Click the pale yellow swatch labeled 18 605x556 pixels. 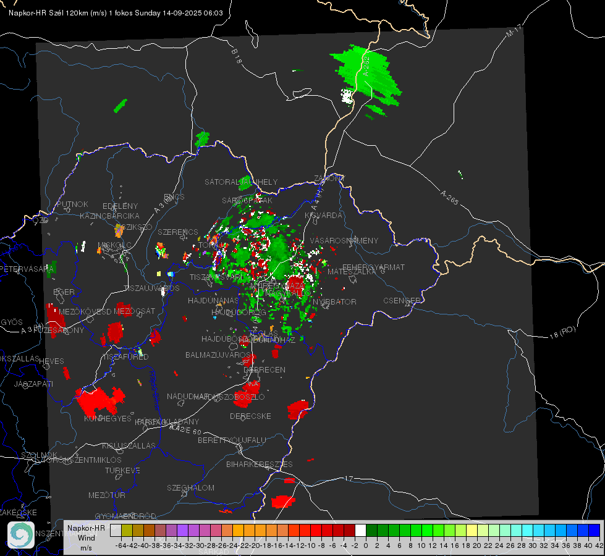click(x=472, y=530)
